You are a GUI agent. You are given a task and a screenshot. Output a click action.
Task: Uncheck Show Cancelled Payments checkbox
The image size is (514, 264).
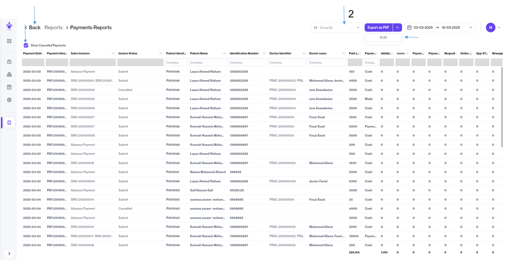(x=26, y=45)
